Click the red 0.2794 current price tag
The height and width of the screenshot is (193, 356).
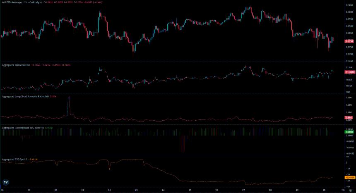point(349,41)
